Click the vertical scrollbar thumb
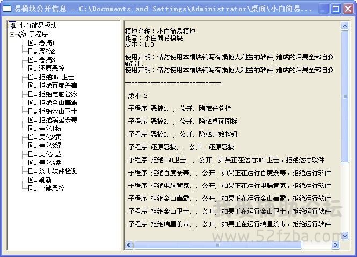Image resolution: width=357 pixels, height=257 pixels. pos(345,97)
